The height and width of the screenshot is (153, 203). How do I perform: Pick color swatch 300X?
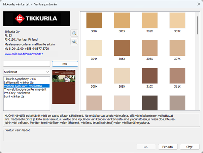pos(94,21)
